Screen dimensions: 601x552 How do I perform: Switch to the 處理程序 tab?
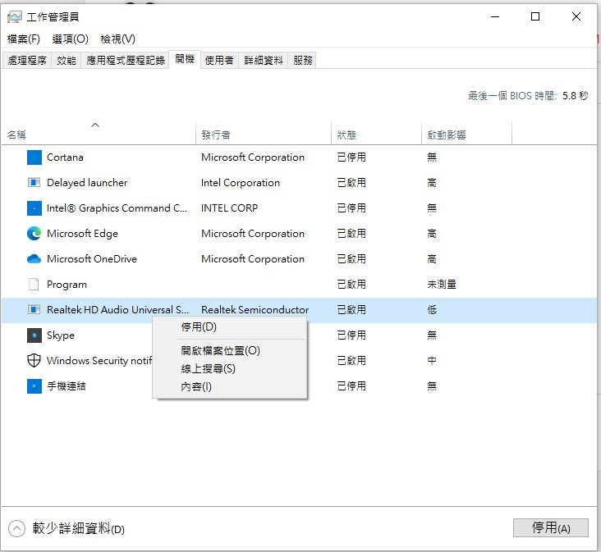tap(27, 60)
